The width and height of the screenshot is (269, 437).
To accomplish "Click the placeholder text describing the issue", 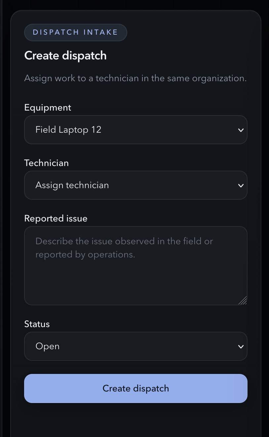I will click(x=124, y=248).
